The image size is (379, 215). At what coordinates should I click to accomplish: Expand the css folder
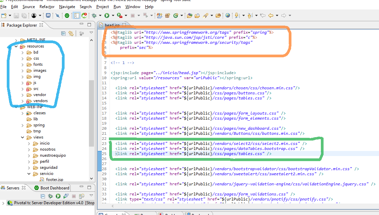(x=22, y=59)
